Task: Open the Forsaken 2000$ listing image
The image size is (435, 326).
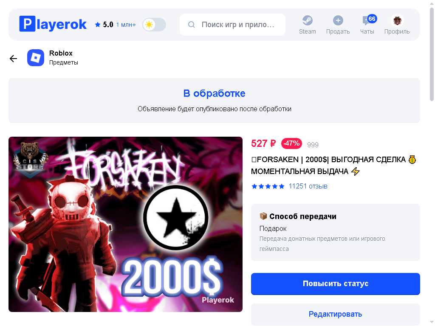Action: point(125,224)
